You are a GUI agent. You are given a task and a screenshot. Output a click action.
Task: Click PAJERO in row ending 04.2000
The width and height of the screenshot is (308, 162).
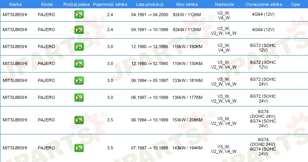tap(46, 15)
